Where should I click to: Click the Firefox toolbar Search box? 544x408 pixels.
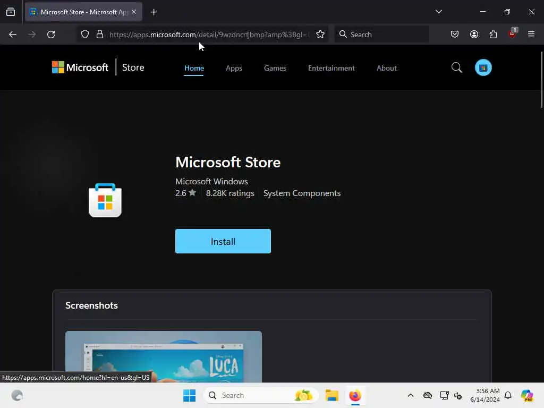(381, 35)
